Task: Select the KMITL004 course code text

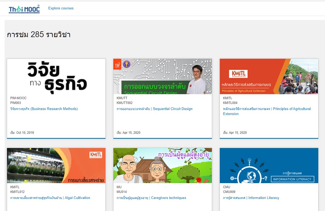Action: [x=230, y=103]
